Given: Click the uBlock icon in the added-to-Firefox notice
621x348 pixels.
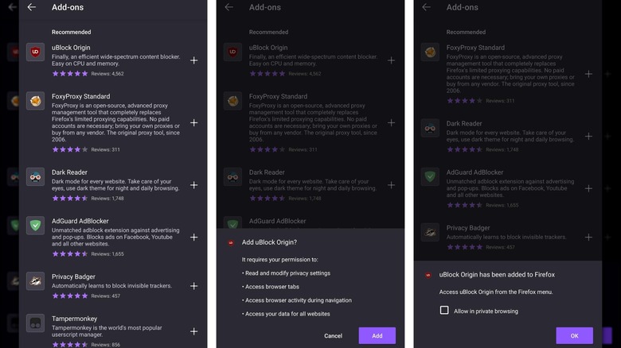Looking at the screenshot, I should click(428, 275).
